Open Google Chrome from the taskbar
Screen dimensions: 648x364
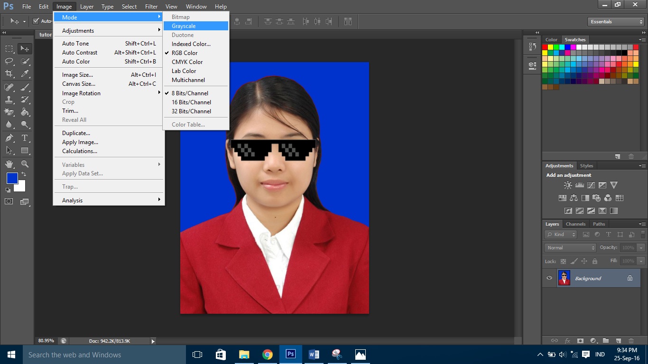[x=268, y=355]
